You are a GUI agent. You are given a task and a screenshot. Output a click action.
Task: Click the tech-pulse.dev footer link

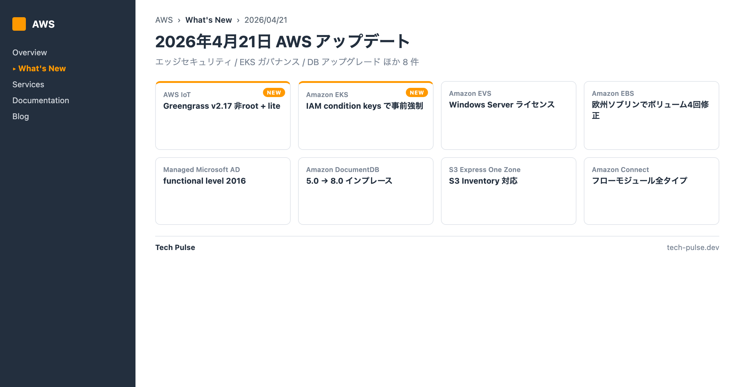[693, 247]
